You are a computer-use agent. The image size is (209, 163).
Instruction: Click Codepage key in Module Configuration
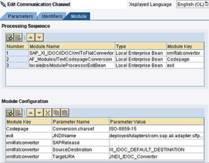coord(29,129)
